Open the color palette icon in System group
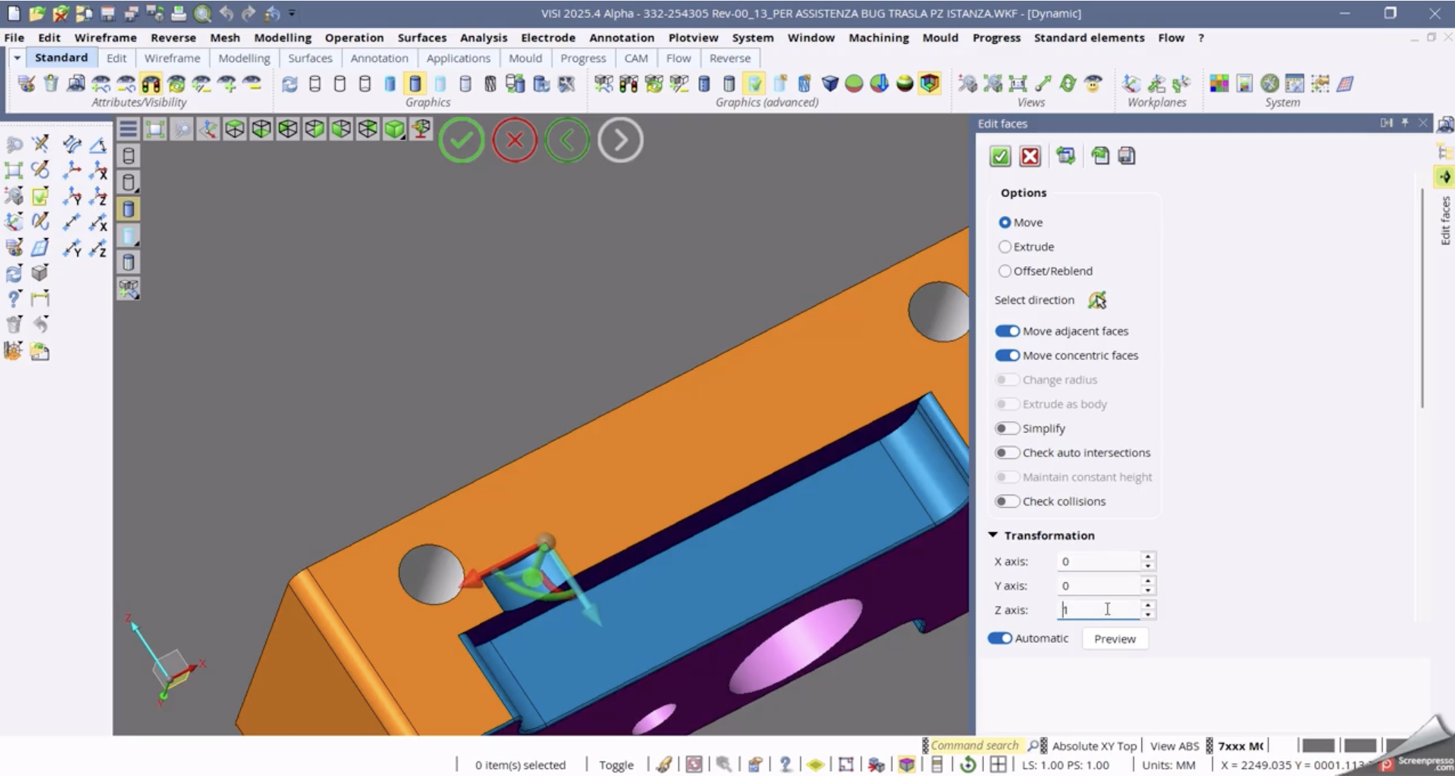The image size is (1455, 776). coord(1219,84)
